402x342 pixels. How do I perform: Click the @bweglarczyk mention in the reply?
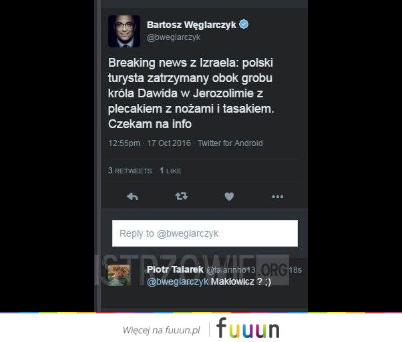(178, 281)
